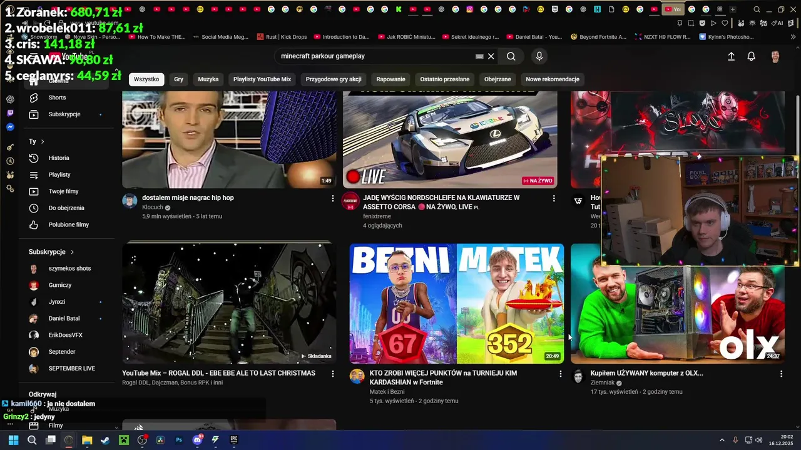
Task: Open Subskrypcje in the sidebar
Action: coord(66,114)
